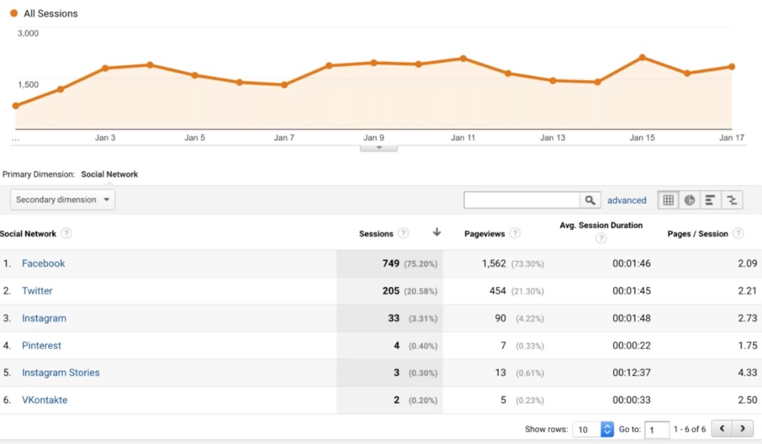Open the VKontakte entry
This screenshot has width=762, height=444.
45,399
